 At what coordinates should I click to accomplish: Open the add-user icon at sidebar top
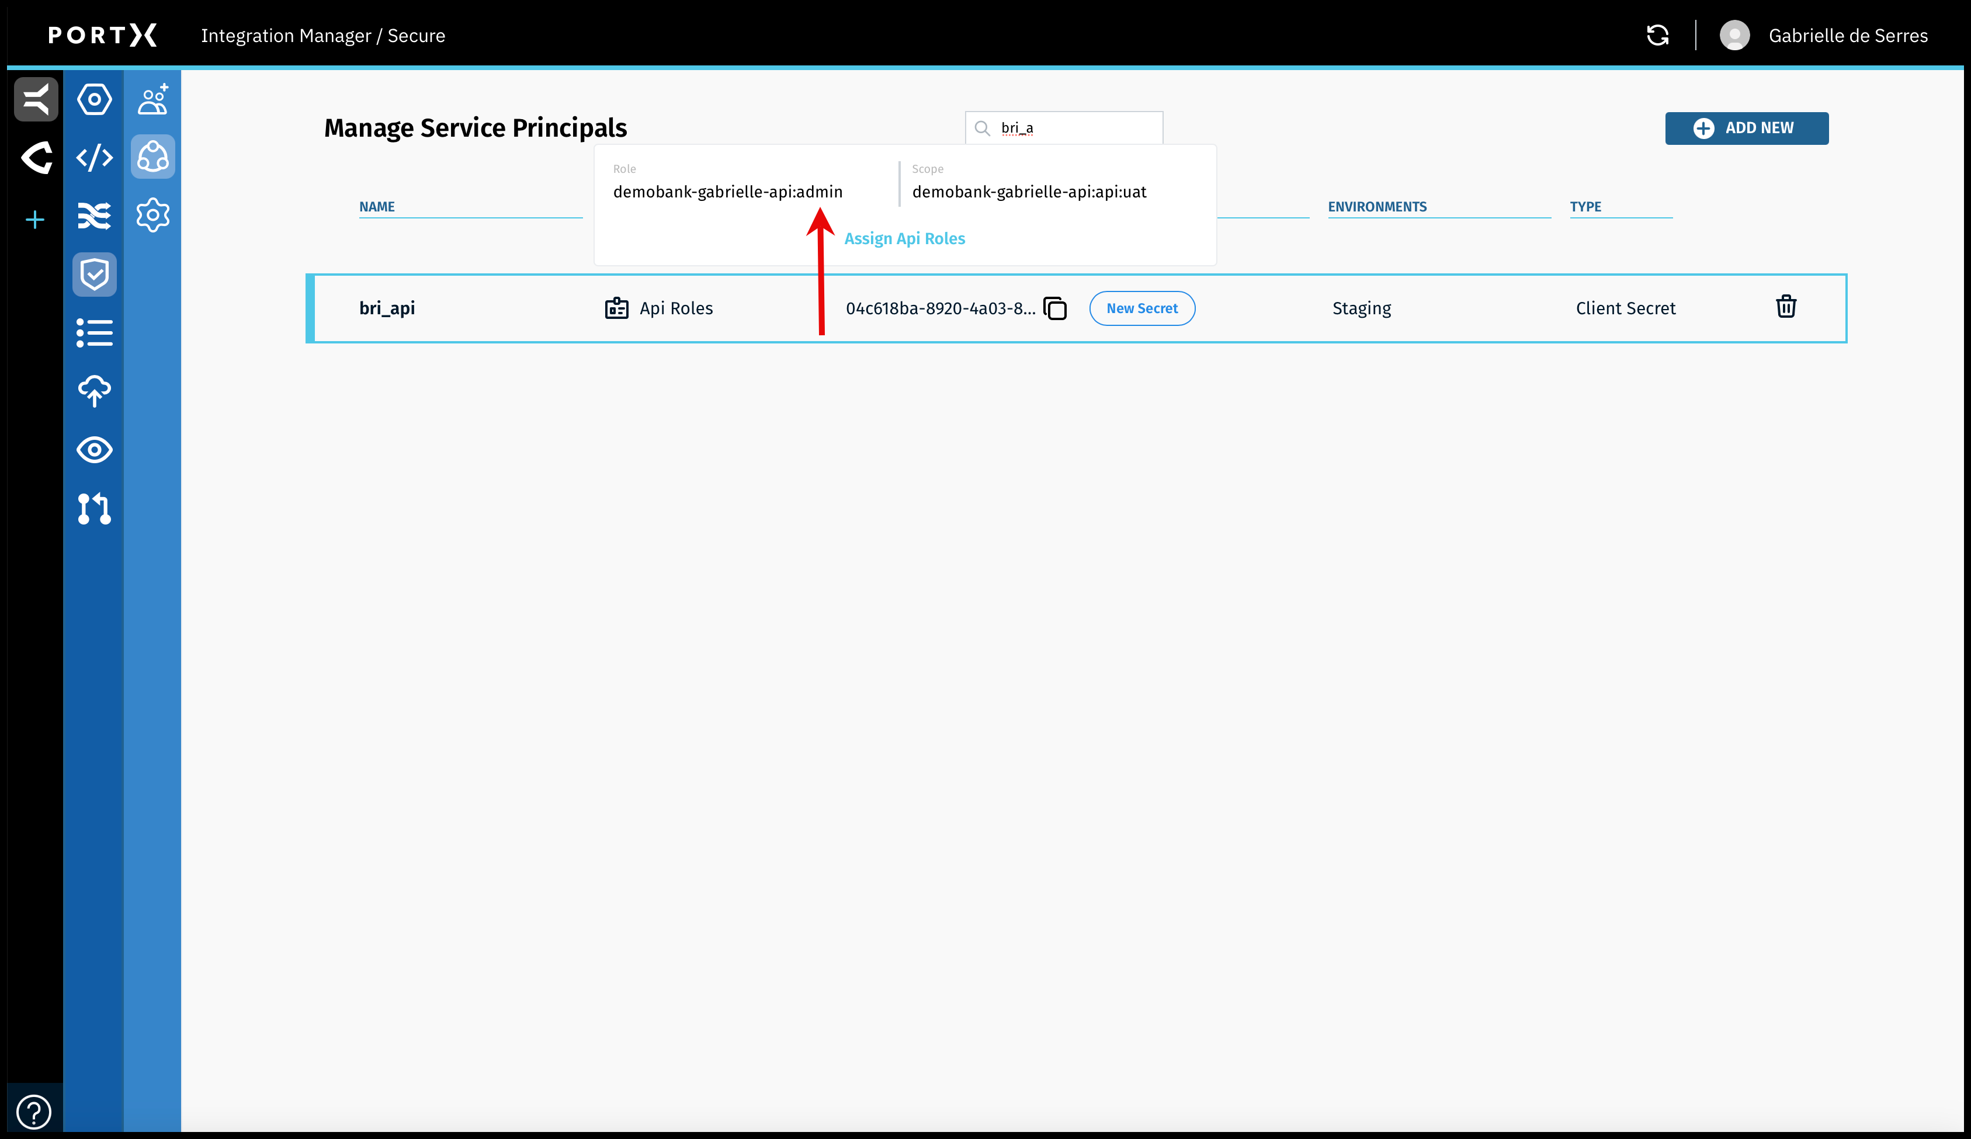152,99
